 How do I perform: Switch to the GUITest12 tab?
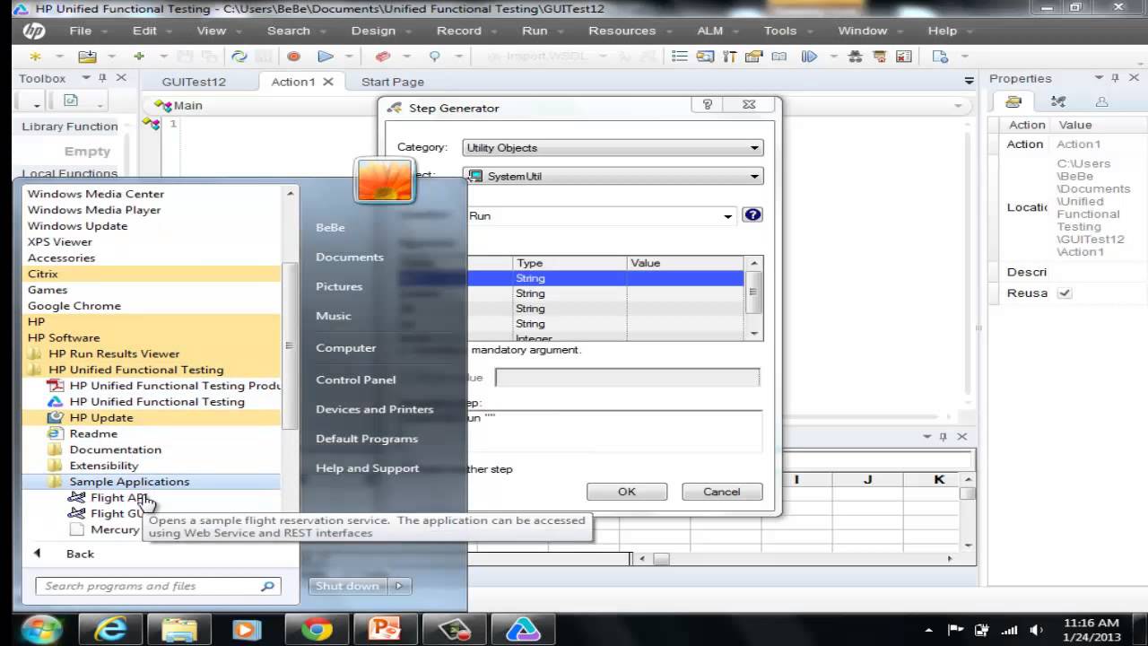pos(194,81)
